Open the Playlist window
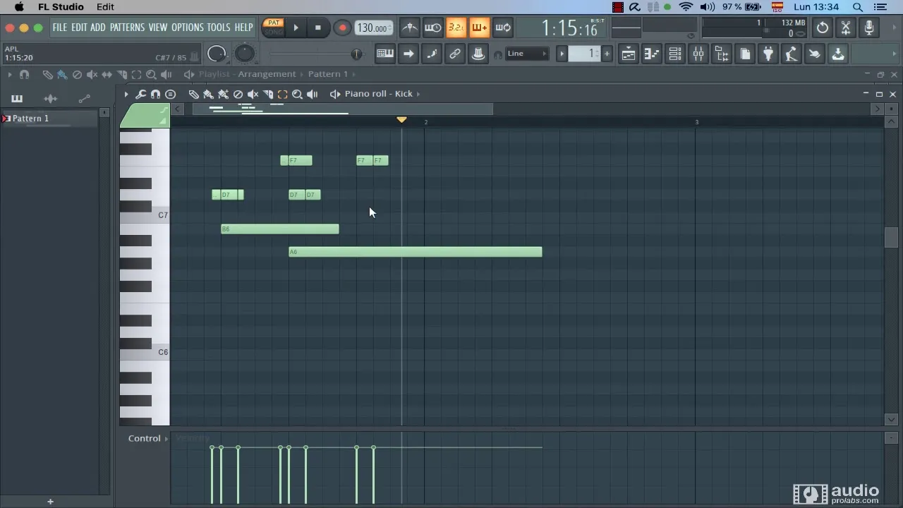Image resolution: width=903 pixels, height=508 pixels. pos(629,54)
